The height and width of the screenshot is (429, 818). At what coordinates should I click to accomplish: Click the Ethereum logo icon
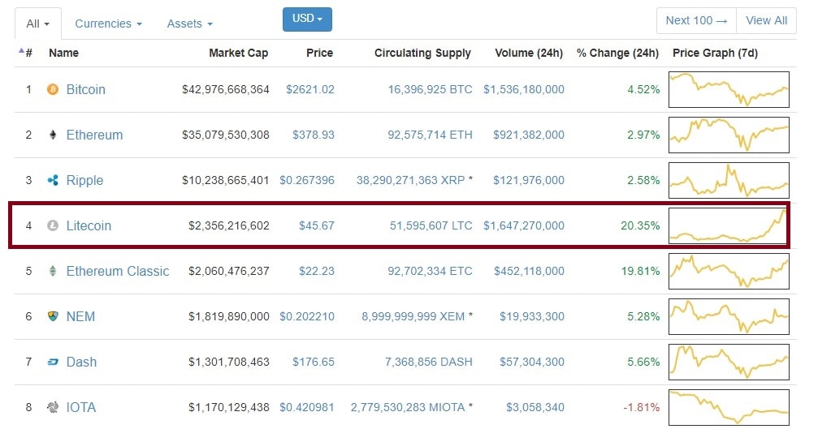point(54,135)
